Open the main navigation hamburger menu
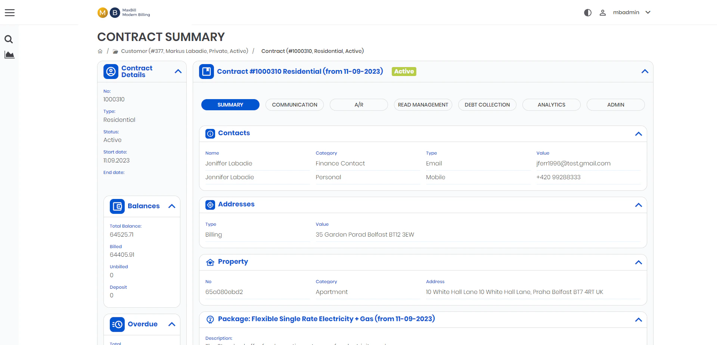 coord(9,12)
